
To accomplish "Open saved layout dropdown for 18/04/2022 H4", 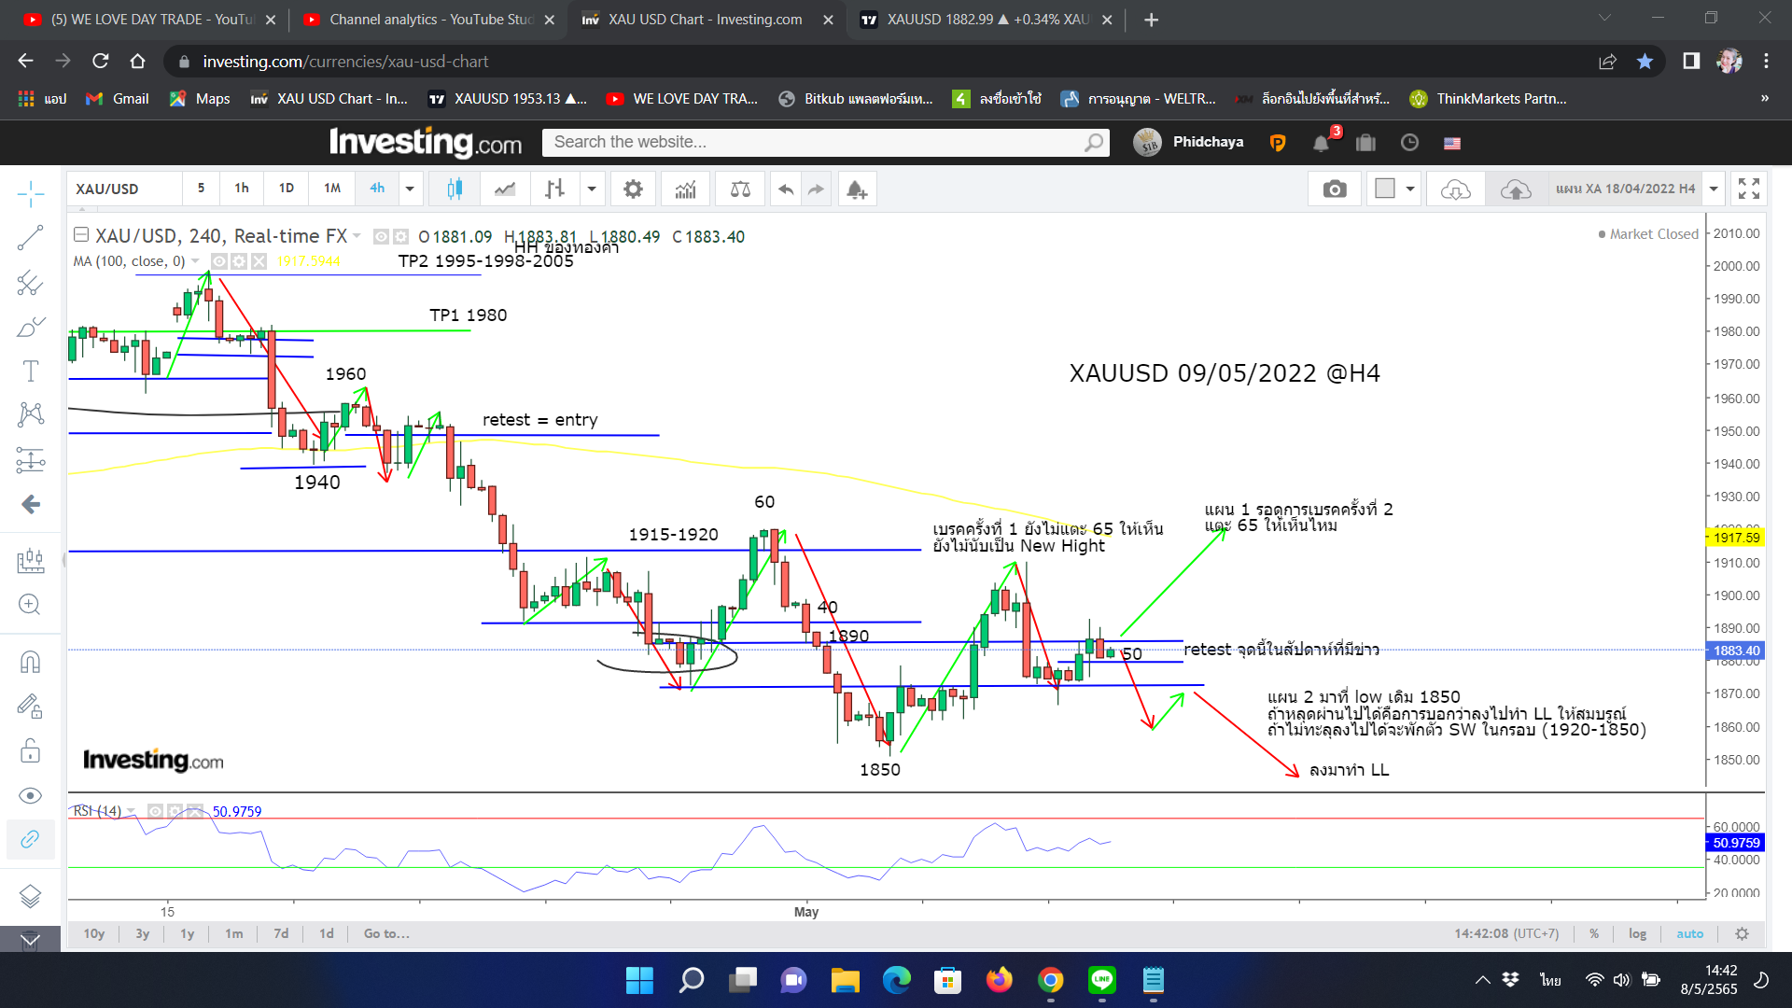I will coord(1714,189).
